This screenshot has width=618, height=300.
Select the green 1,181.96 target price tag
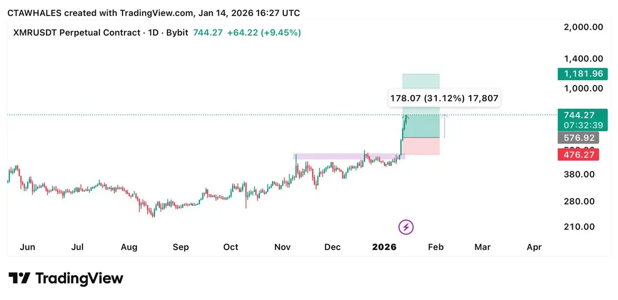click(580, 74)
